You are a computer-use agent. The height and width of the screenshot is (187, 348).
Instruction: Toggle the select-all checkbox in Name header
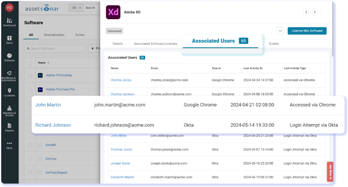point(30,63)
